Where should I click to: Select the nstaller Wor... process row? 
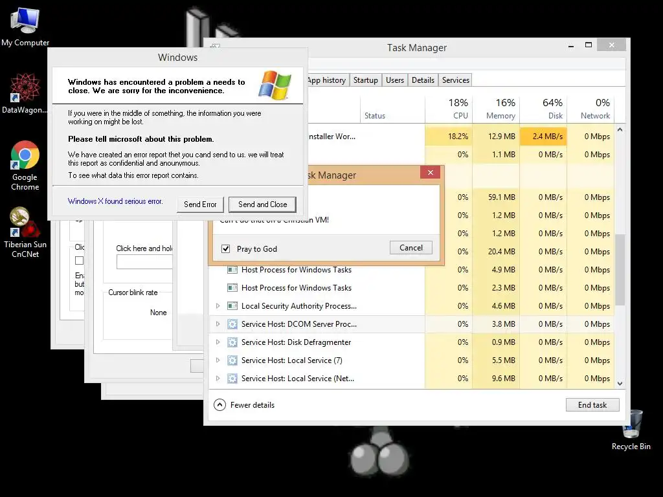[461, 137]
